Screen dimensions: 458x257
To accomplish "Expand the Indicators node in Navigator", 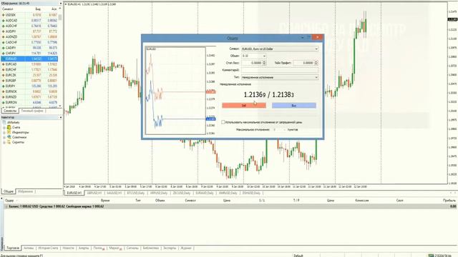I will tap(4, 133).
